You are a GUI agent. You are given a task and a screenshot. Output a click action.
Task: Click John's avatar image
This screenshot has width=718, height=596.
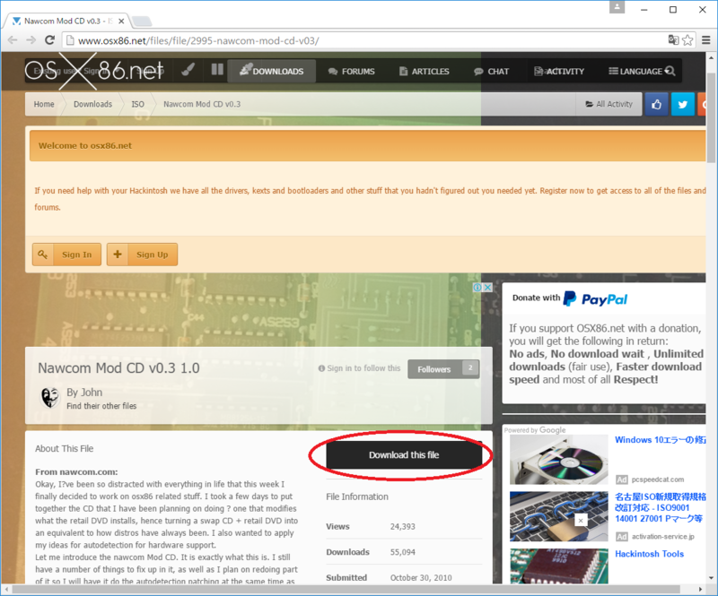[50, 398]
